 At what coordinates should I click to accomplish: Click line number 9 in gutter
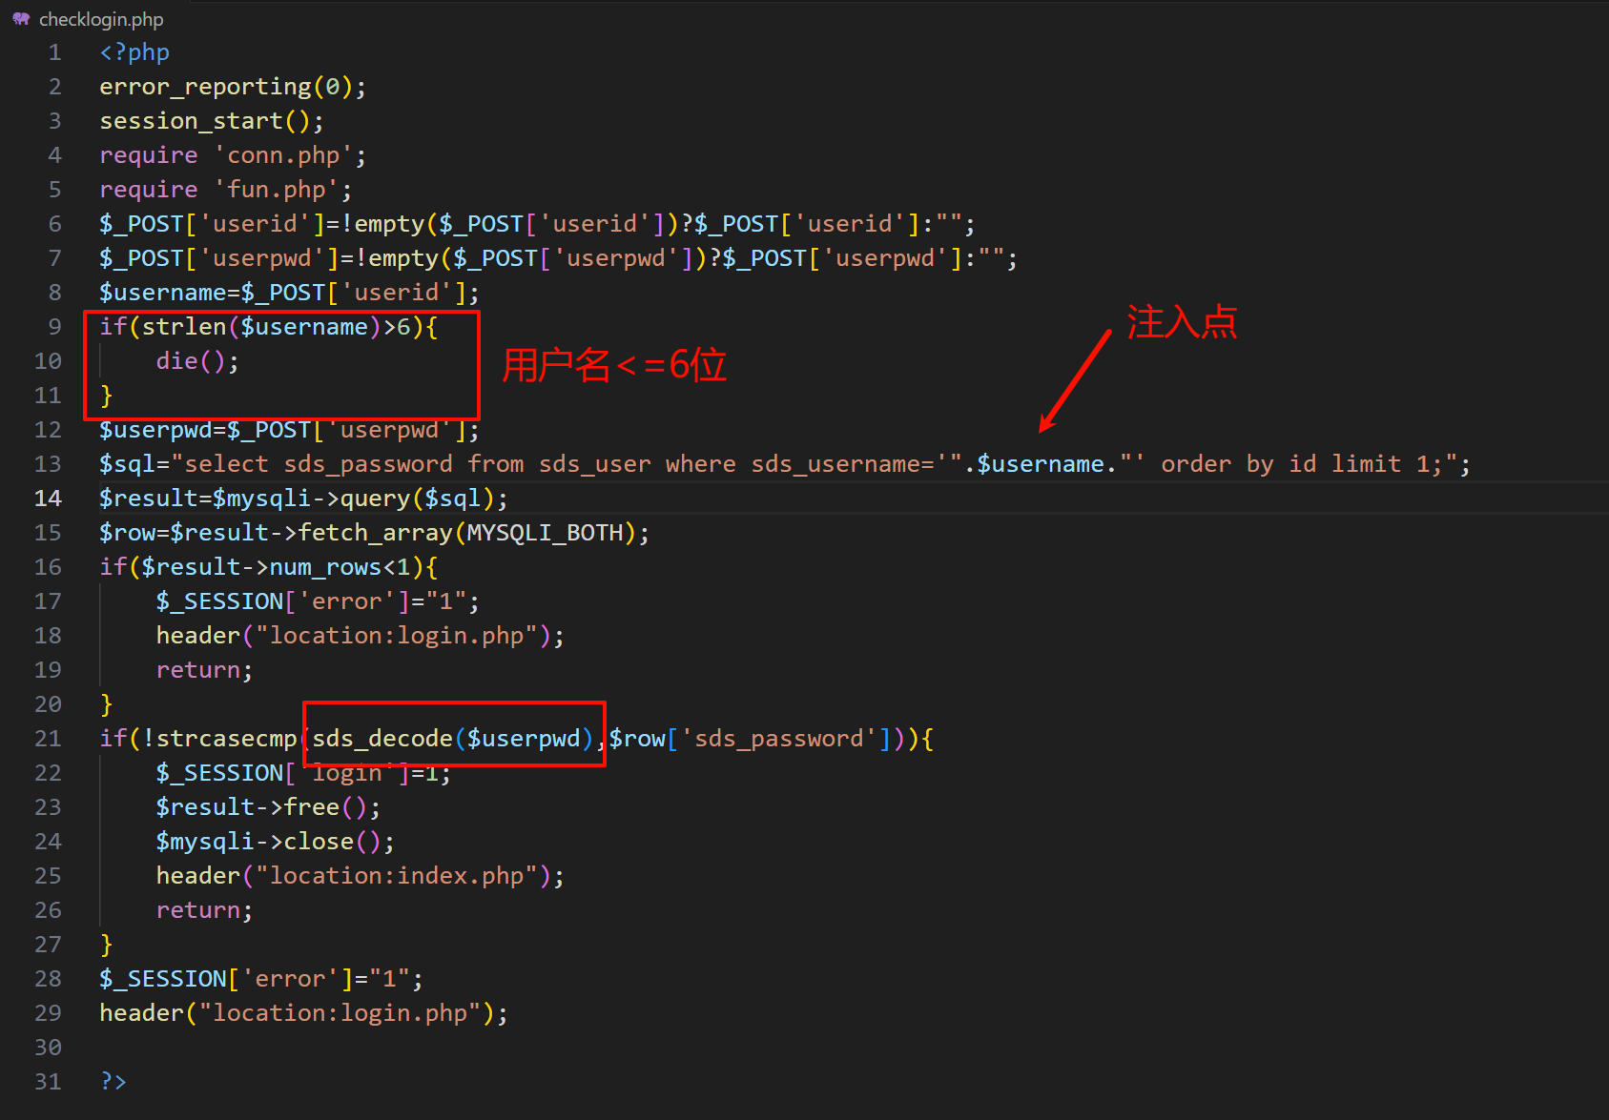coord(54,327)
